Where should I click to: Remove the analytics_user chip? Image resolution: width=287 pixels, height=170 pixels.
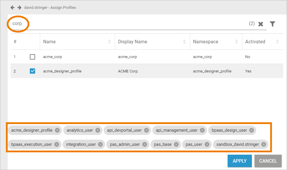(98, 130)
